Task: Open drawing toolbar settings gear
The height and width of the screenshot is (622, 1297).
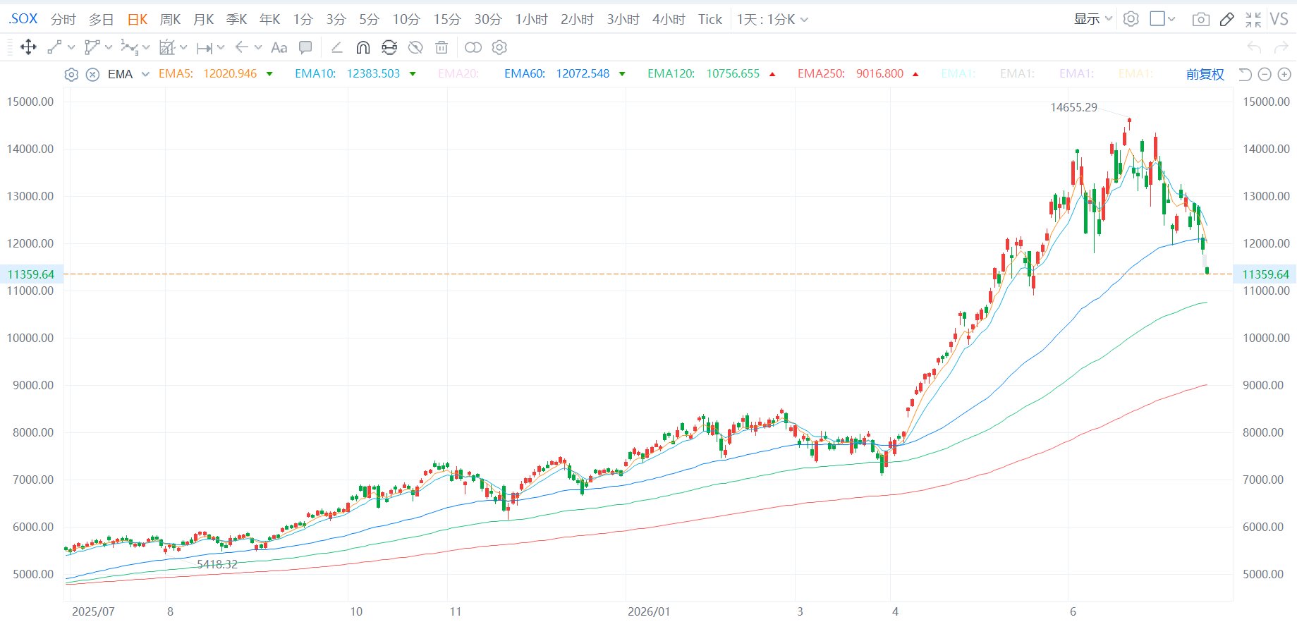Action: pos(499,47)
